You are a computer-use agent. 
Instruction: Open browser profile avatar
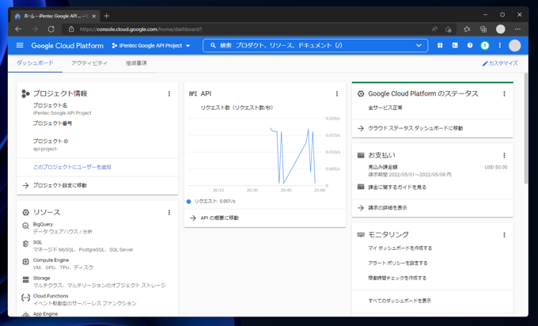[x=501, y=29]
